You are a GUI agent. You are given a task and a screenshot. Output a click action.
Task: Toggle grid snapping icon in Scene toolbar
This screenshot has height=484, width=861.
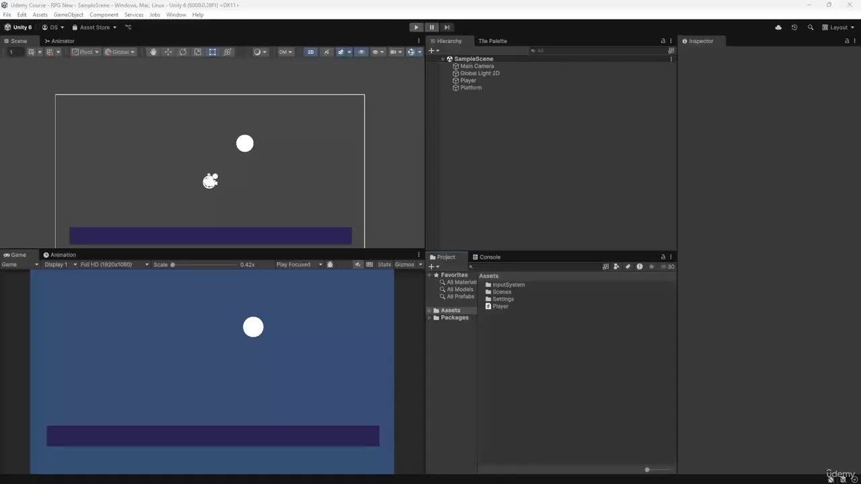[x=51, y=52]
